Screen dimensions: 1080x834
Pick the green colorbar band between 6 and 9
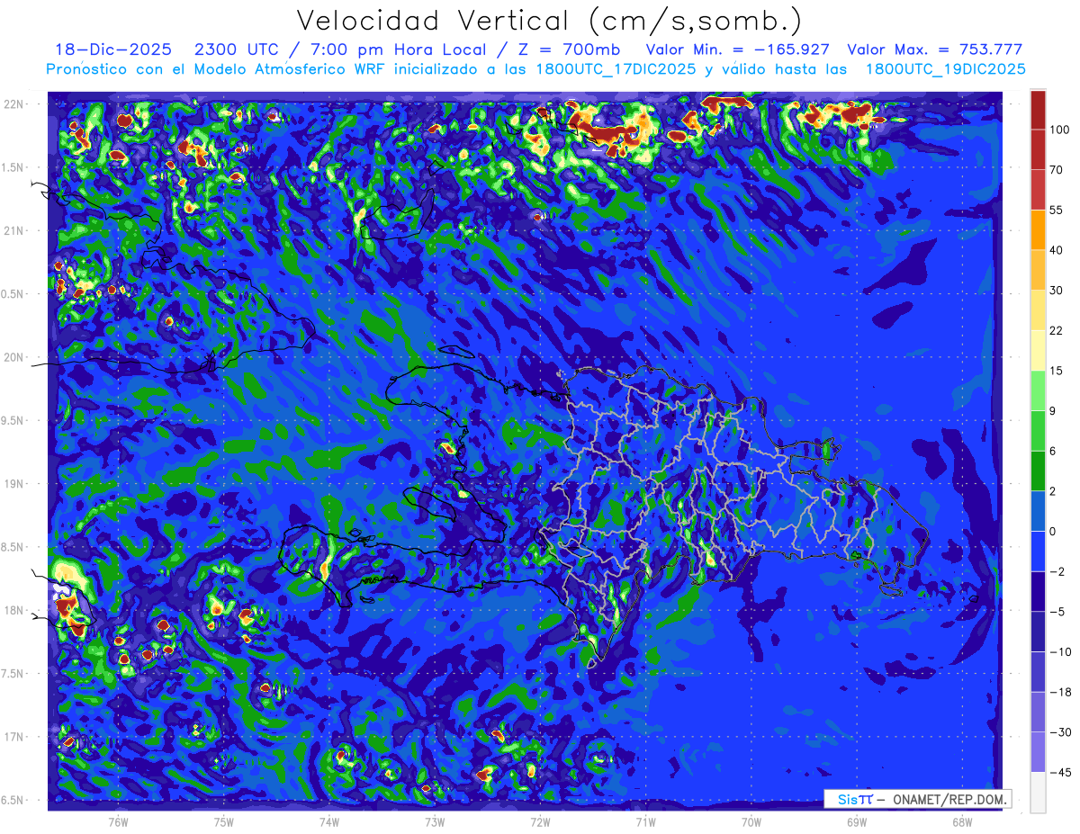tap(1038, 430)
